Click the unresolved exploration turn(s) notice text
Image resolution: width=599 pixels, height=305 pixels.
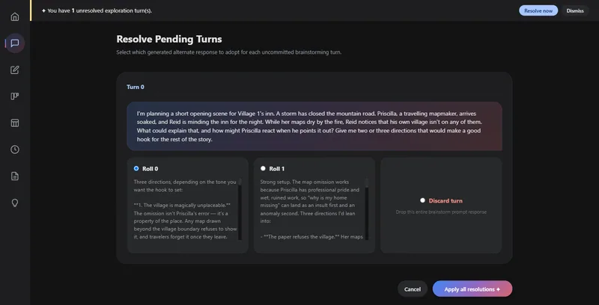pos(97,10)
